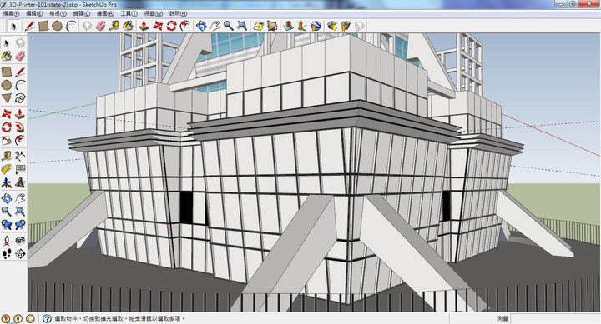Open the 視窗(W) menu
Image resolution: width=601 pixels, height=324 pixels.
point(154,13)
